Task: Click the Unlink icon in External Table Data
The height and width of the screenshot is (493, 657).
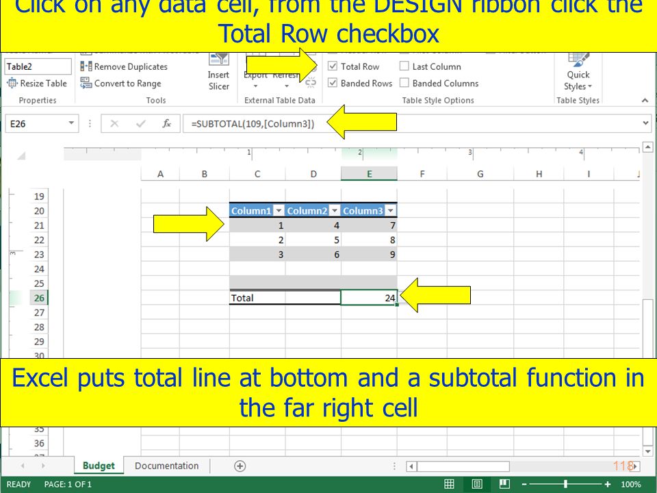Action: 311,83
